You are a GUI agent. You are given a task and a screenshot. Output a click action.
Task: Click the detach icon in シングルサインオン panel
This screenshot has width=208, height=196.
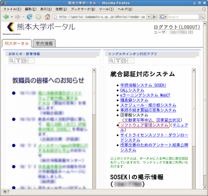click(x=124, y=61)
